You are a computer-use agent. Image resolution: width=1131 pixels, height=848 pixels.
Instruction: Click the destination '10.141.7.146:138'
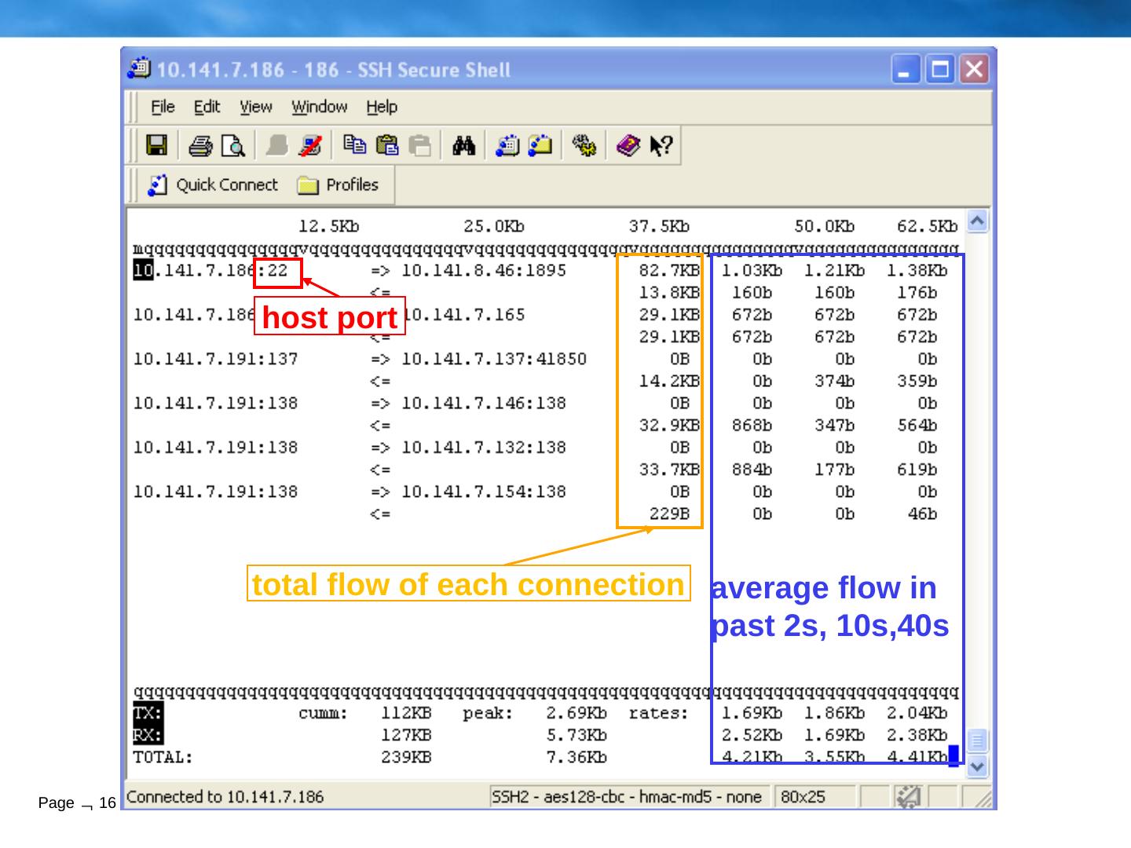(484, 404)
